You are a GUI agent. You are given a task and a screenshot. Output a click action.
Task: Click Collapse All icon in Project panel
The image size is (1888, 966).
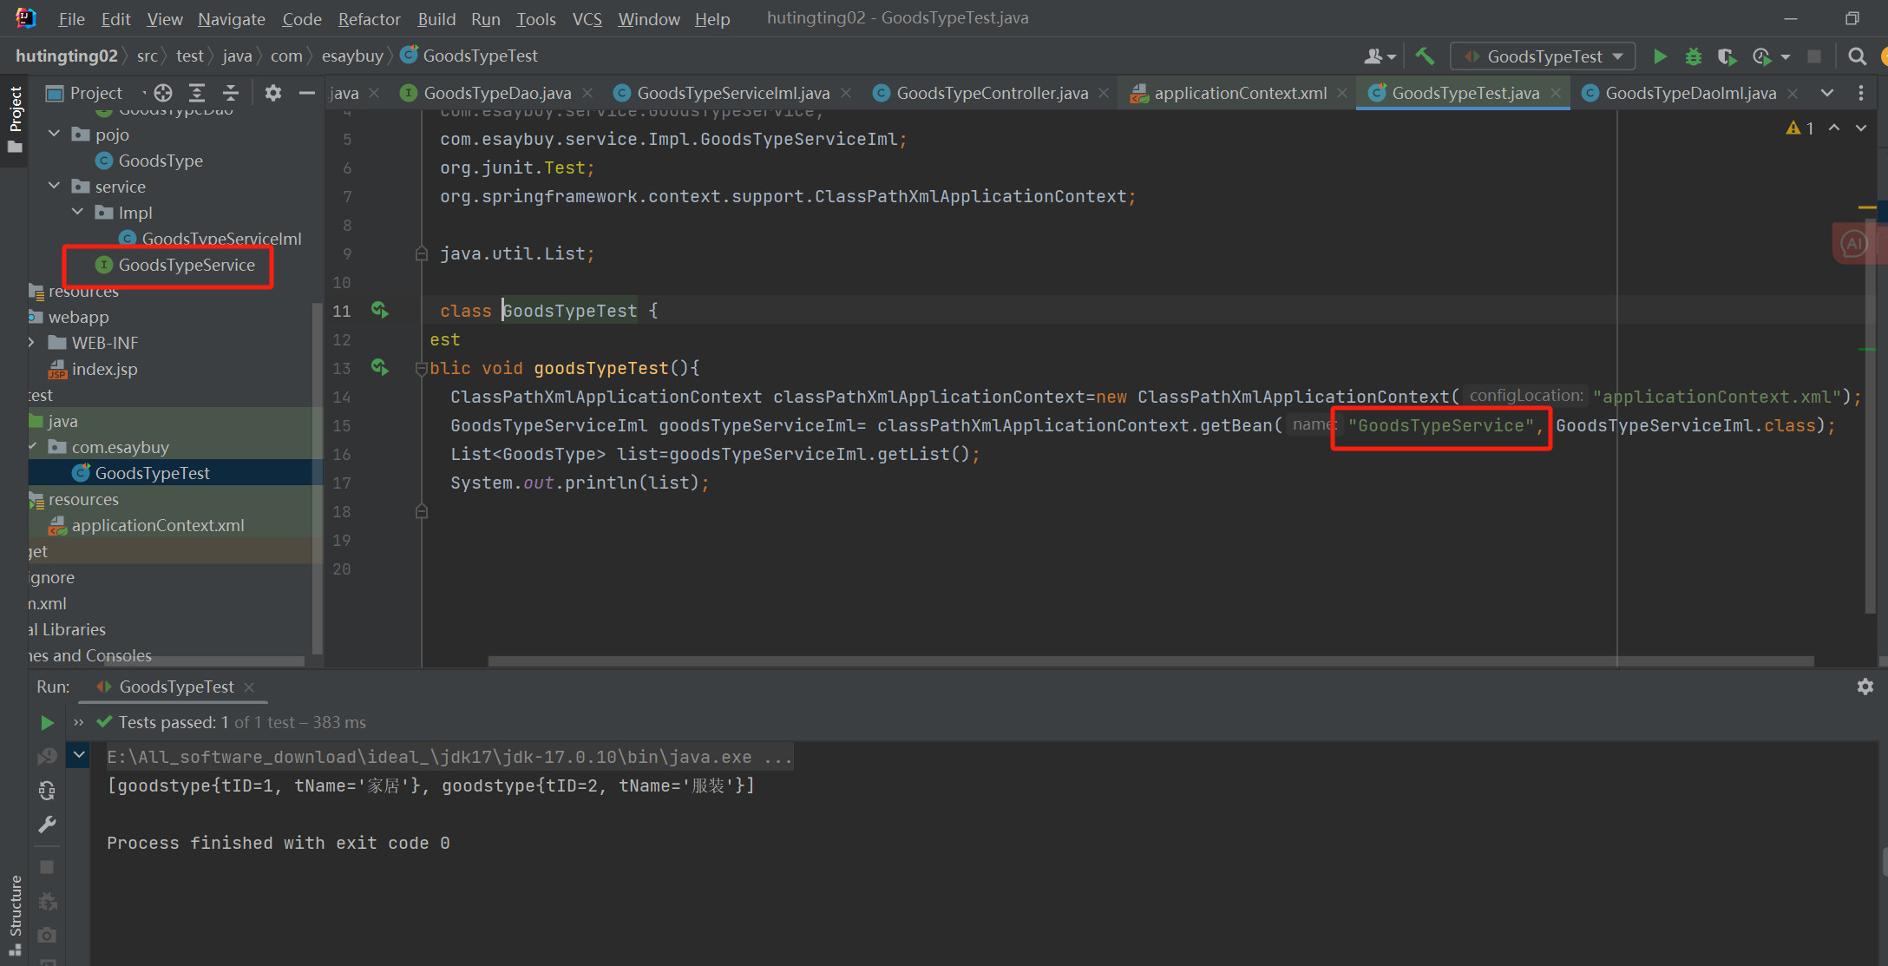231,93
